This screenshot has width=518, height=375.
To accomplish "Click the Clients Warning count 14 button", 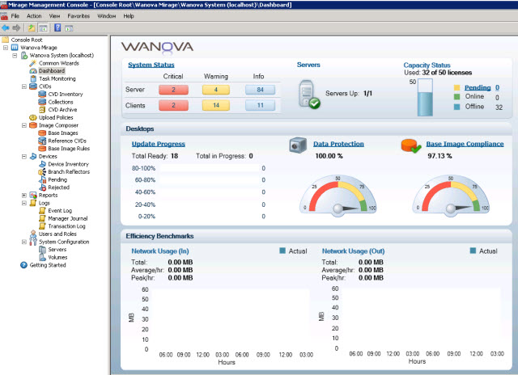I will pos(216,105).
